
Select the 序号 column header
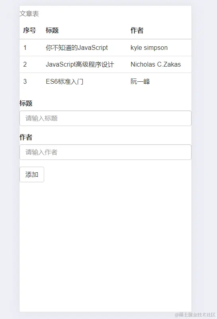(29, 30)
